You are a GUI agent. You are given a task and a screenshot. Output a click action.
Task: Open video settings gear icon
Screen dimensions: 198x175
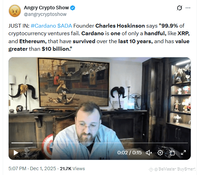tap(160, 153)
